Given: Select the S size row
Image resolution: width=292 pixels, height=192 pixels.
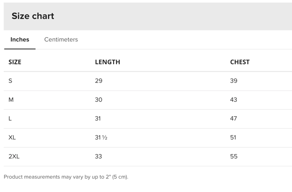Looking at the screenshot, I should (x=11, y=81).
